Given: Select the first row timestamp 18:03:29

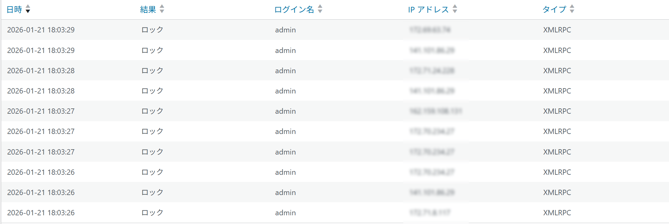Looking at the screenshot, I should tap(41, 30).
